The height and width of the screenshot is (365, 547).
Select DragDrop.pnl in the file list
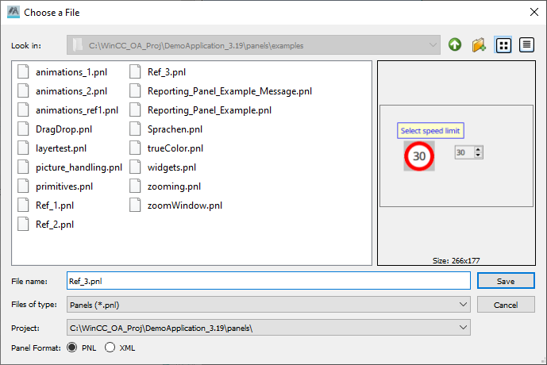(64, 129)
